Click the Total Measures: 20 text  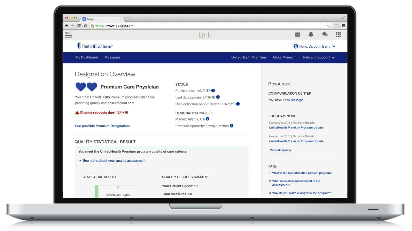(x=177, y=194)
